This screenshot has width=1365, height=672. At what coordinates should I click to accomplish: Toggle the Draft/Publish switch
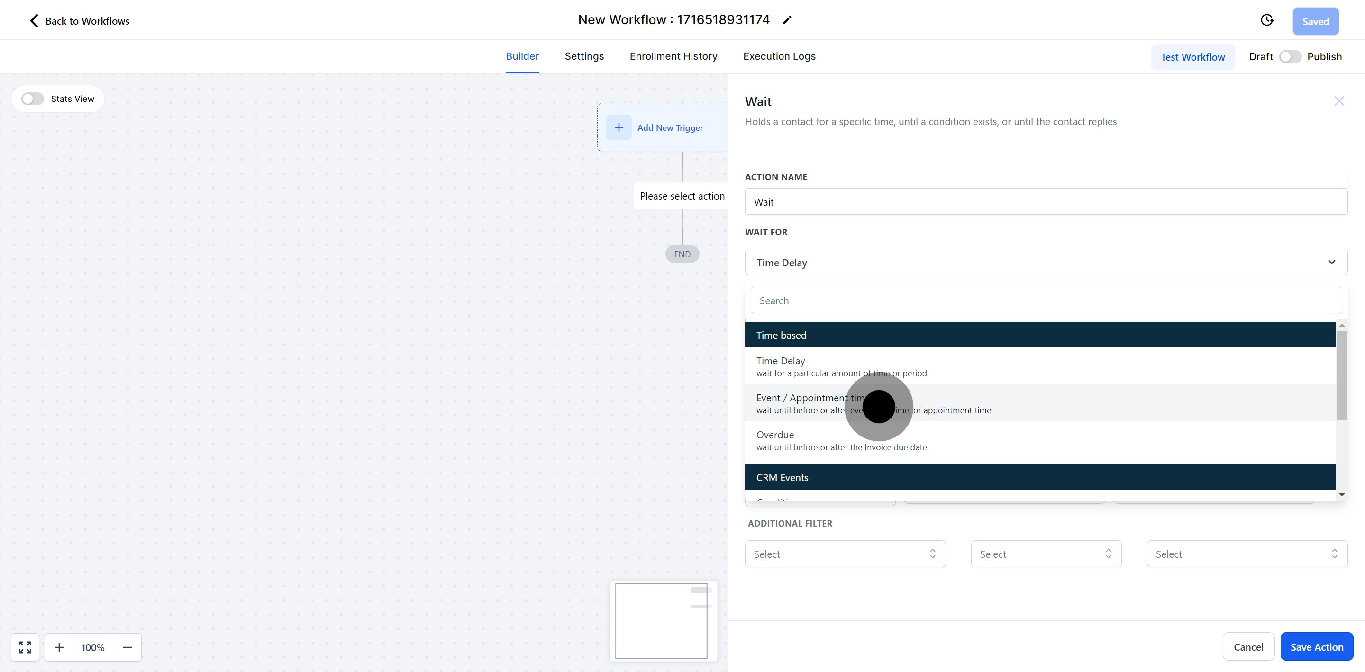tap(1290, 57)
